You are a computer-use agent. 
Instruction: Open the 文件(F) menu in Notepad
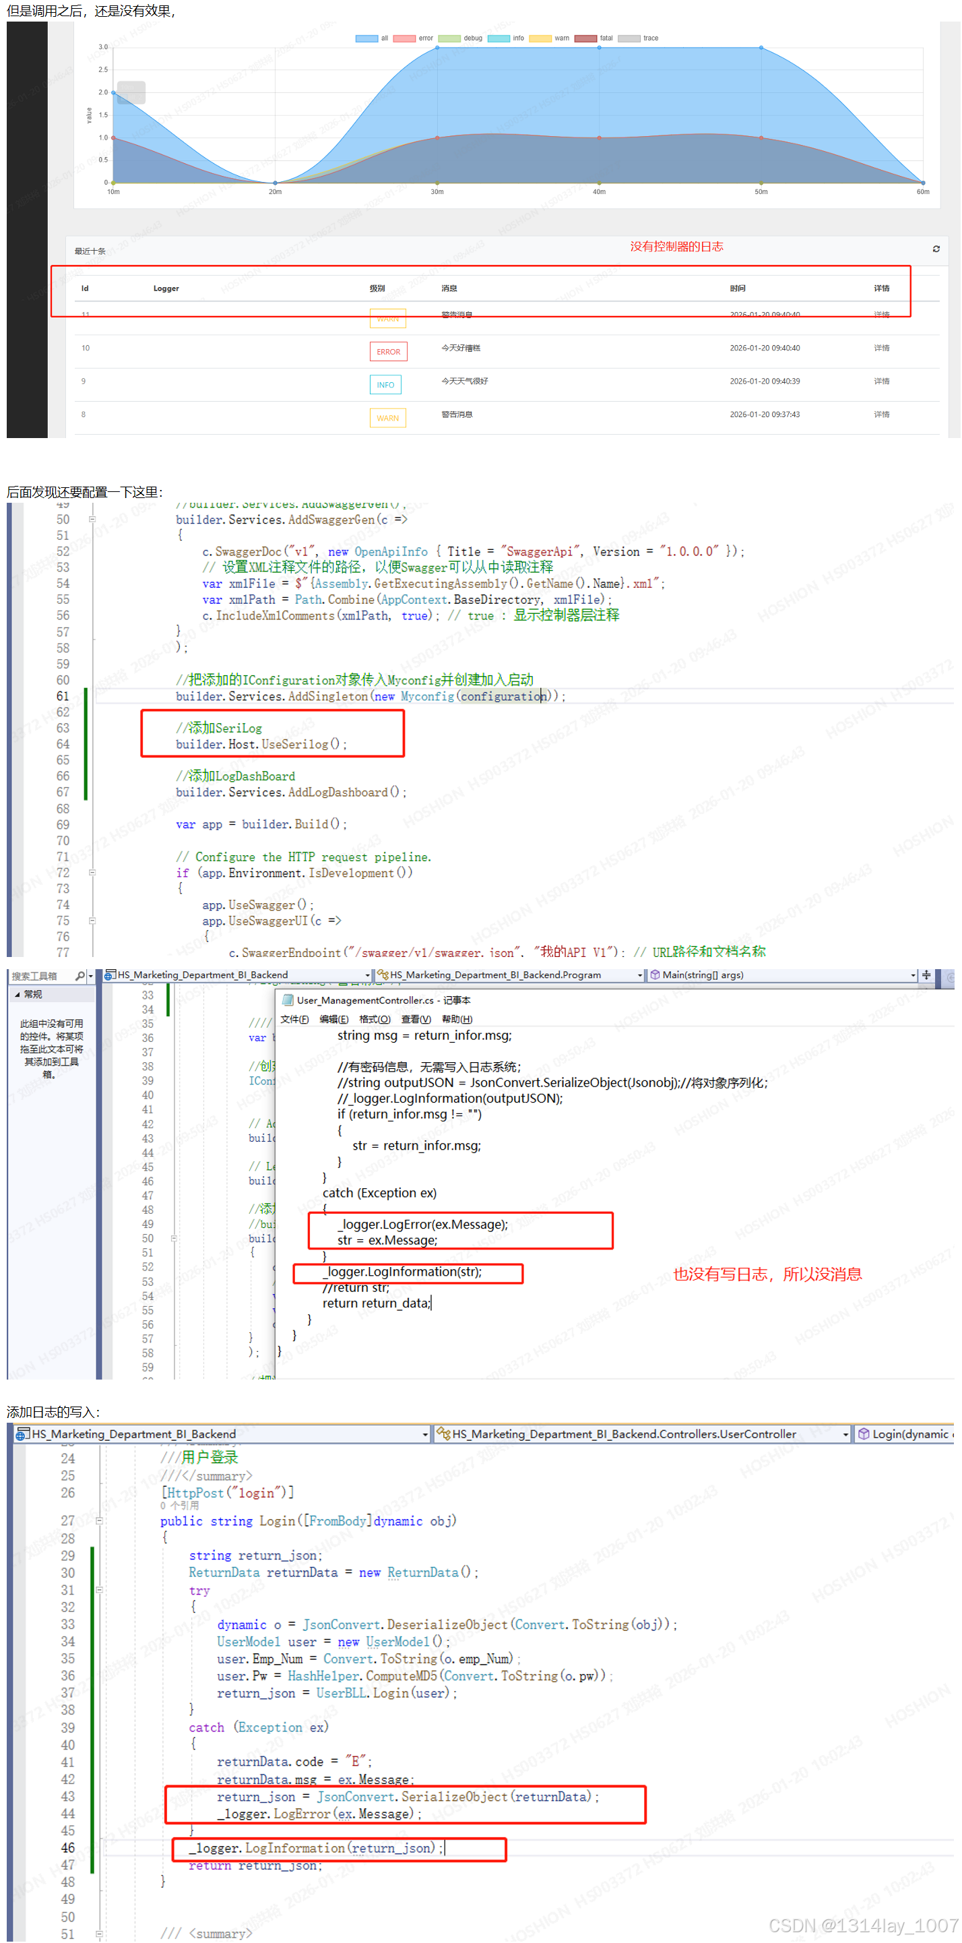click(295, 1019)
